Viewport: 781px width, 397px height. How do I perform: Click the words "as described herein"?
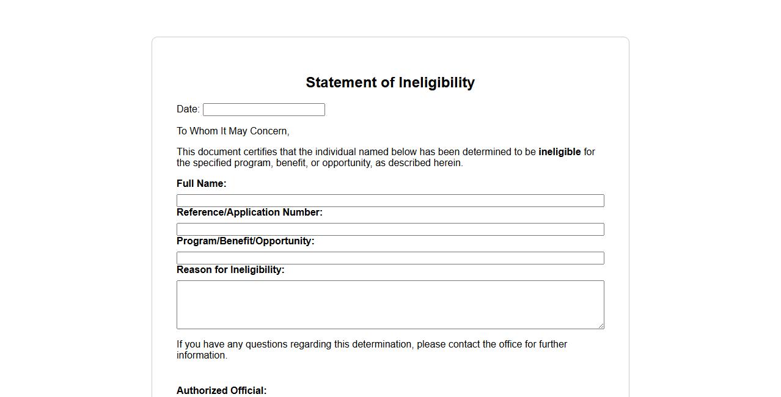click(x=419, y=163)
